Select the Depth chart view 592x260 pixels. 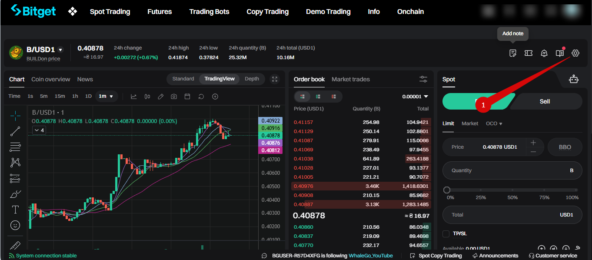click(252, 79)
